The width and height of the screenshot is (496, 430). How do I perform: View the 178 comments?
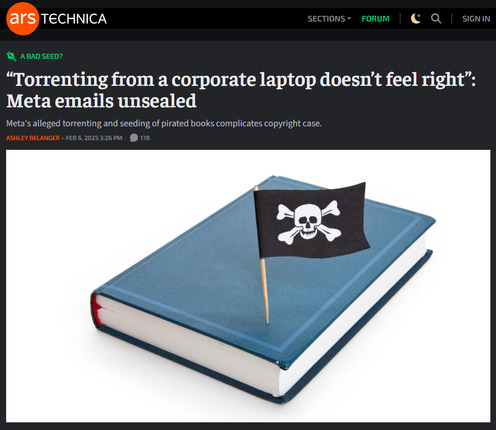point(145,138)
